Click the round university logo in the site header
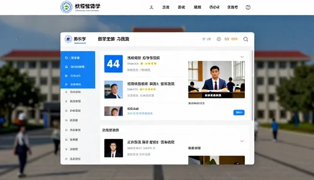This screenshot has height=180, width=314. click(67, 7)
